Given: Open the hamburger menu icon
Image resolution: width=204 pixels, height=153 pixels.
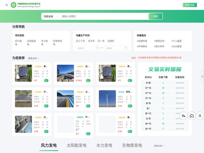Looking at the screenshot, I should pyautogui.click(x=7, y=5).
